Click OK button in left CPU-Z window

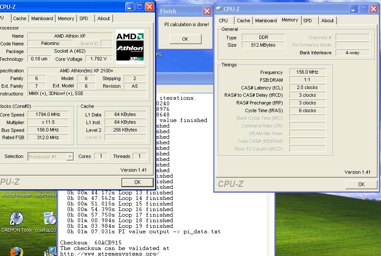pos(137,182)
